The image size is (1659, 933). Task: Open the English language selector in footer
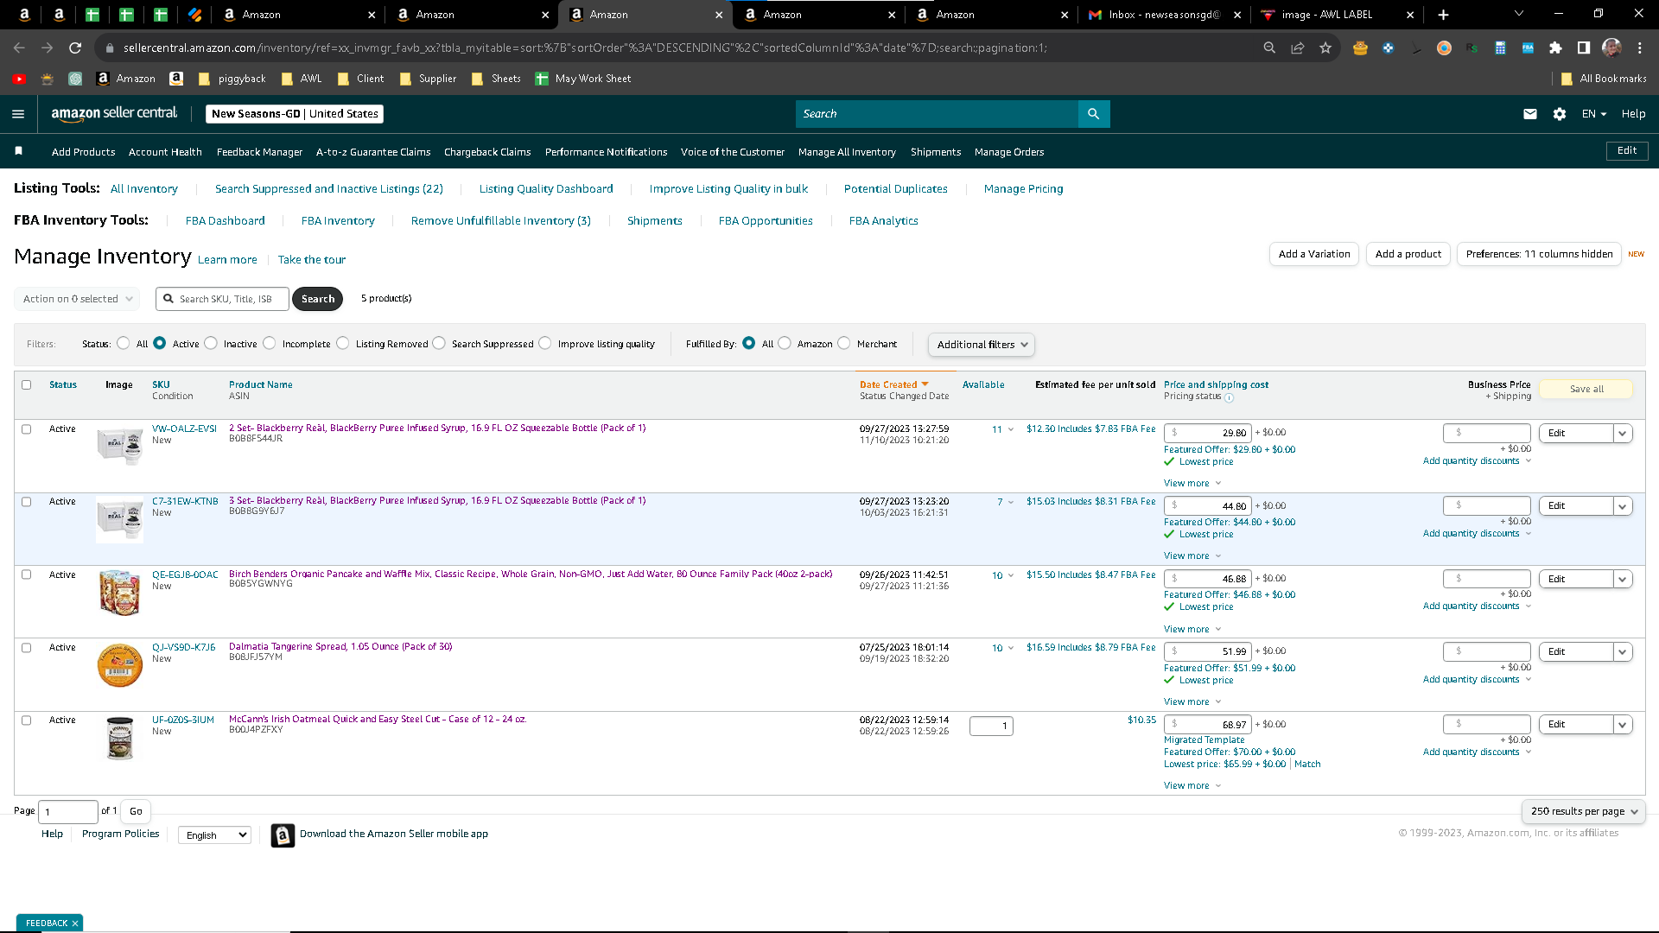point(214,835)
